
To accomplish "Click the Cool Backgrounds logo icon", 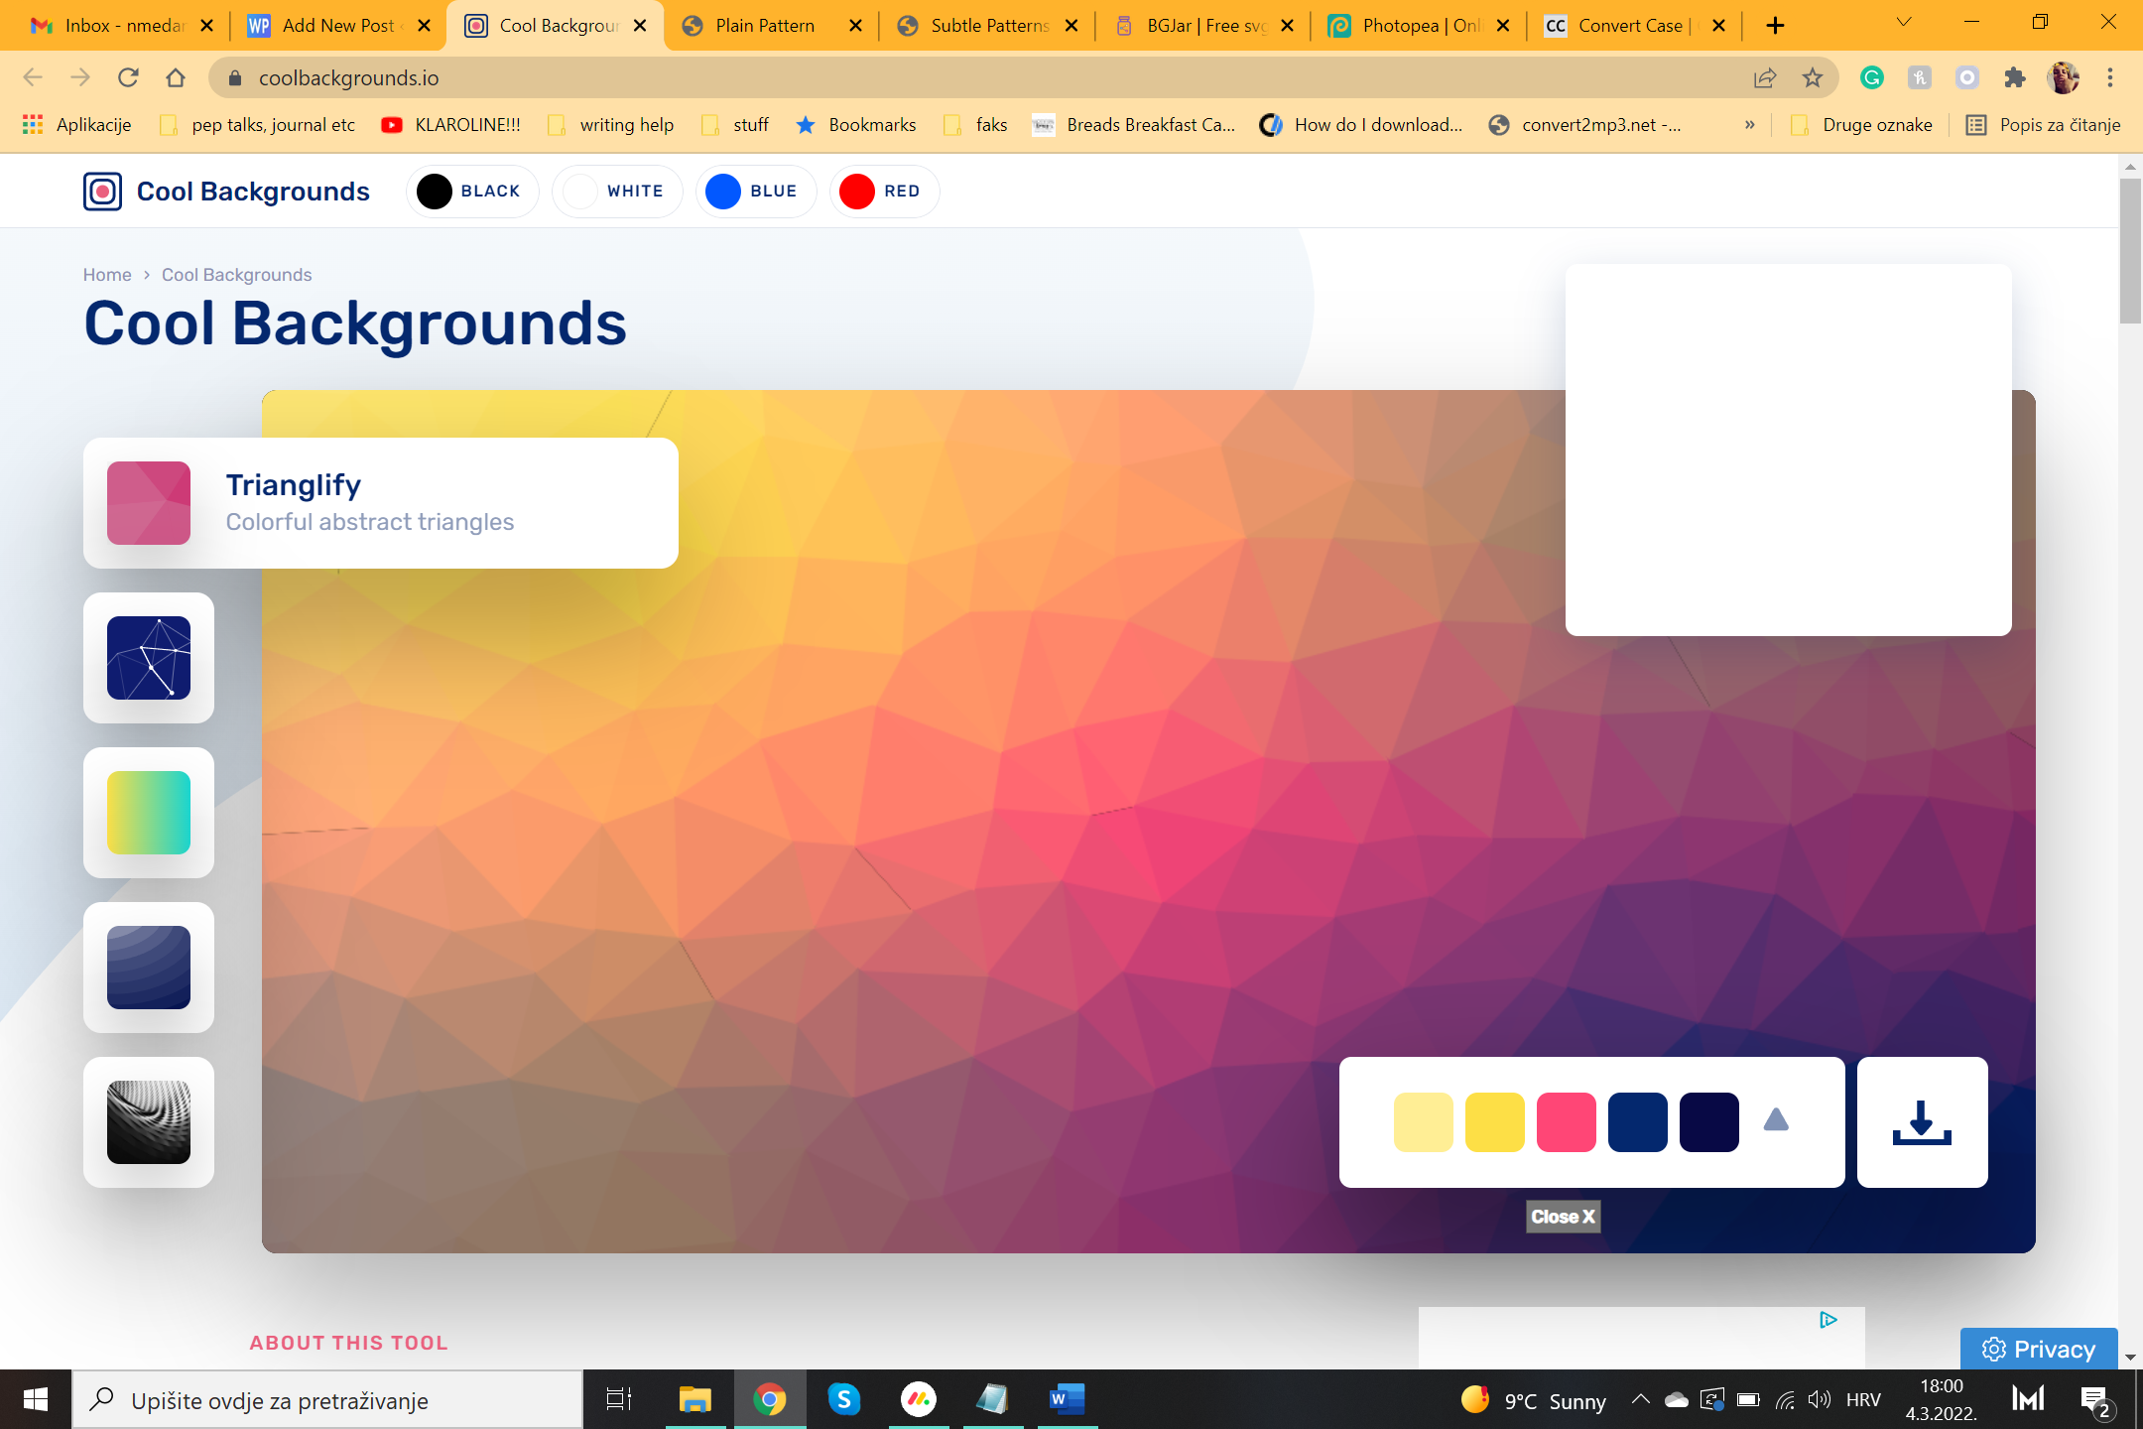I will tap(102, 192).
